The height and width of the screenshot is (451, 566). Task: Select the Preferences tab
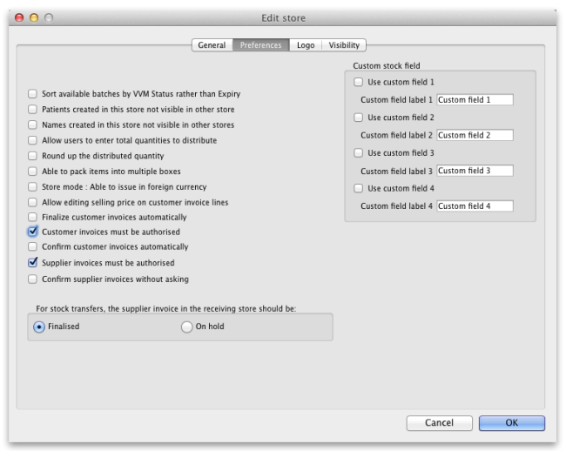(260, 45)
